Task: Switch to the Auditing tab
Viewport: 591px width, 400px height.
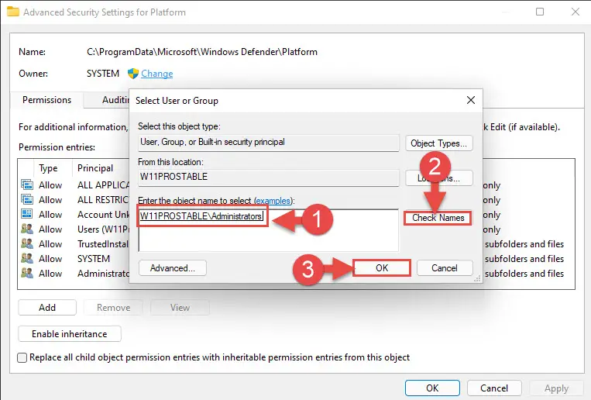Action: 115,100
